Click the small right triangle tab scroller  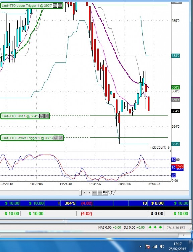click(x=89, y=193)
